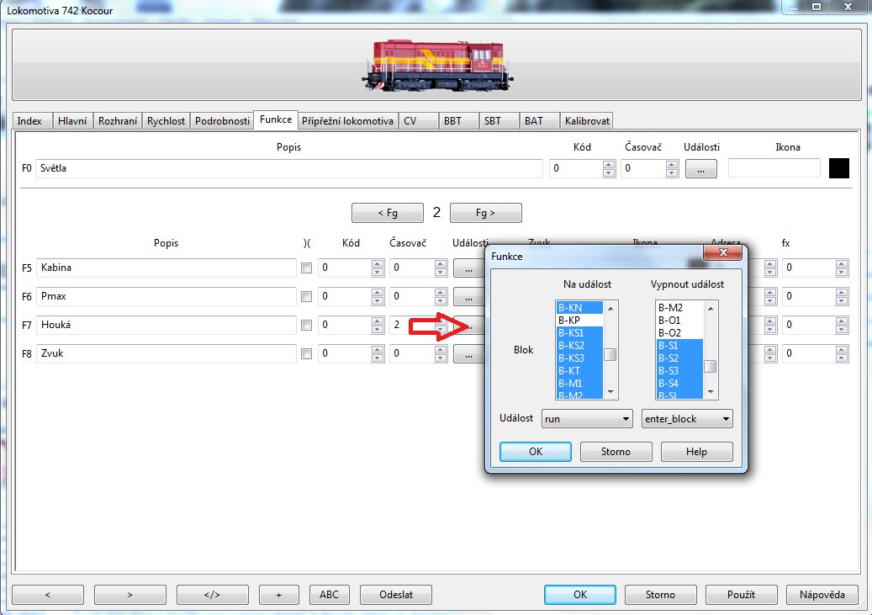This screenshot has width=872, height=615.
Task: Enable the checkbox for F7 Houká
Action: pyautogui.click(x=307, y=325)
